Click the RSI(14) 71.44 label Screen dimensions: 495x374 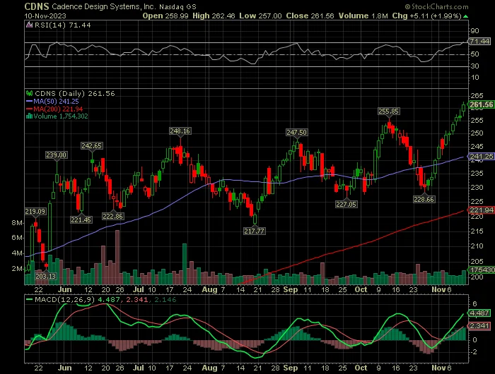[x=62, y=25]
